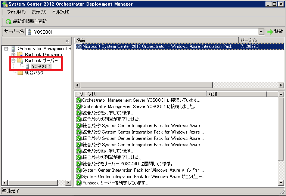Click the pack list horizontal scrollbar thumb
This screenshot has height=196, width=286.
point(146,85)
